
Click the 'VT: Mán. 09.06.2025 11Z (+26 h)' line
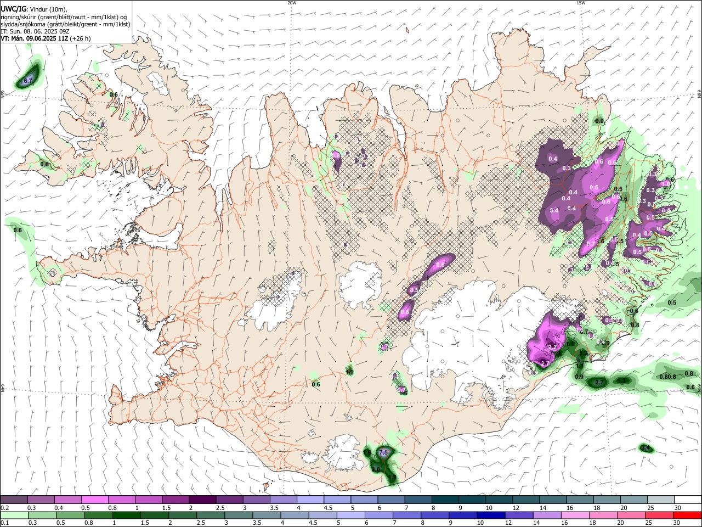pyautogui.click(x=46, y=38)
